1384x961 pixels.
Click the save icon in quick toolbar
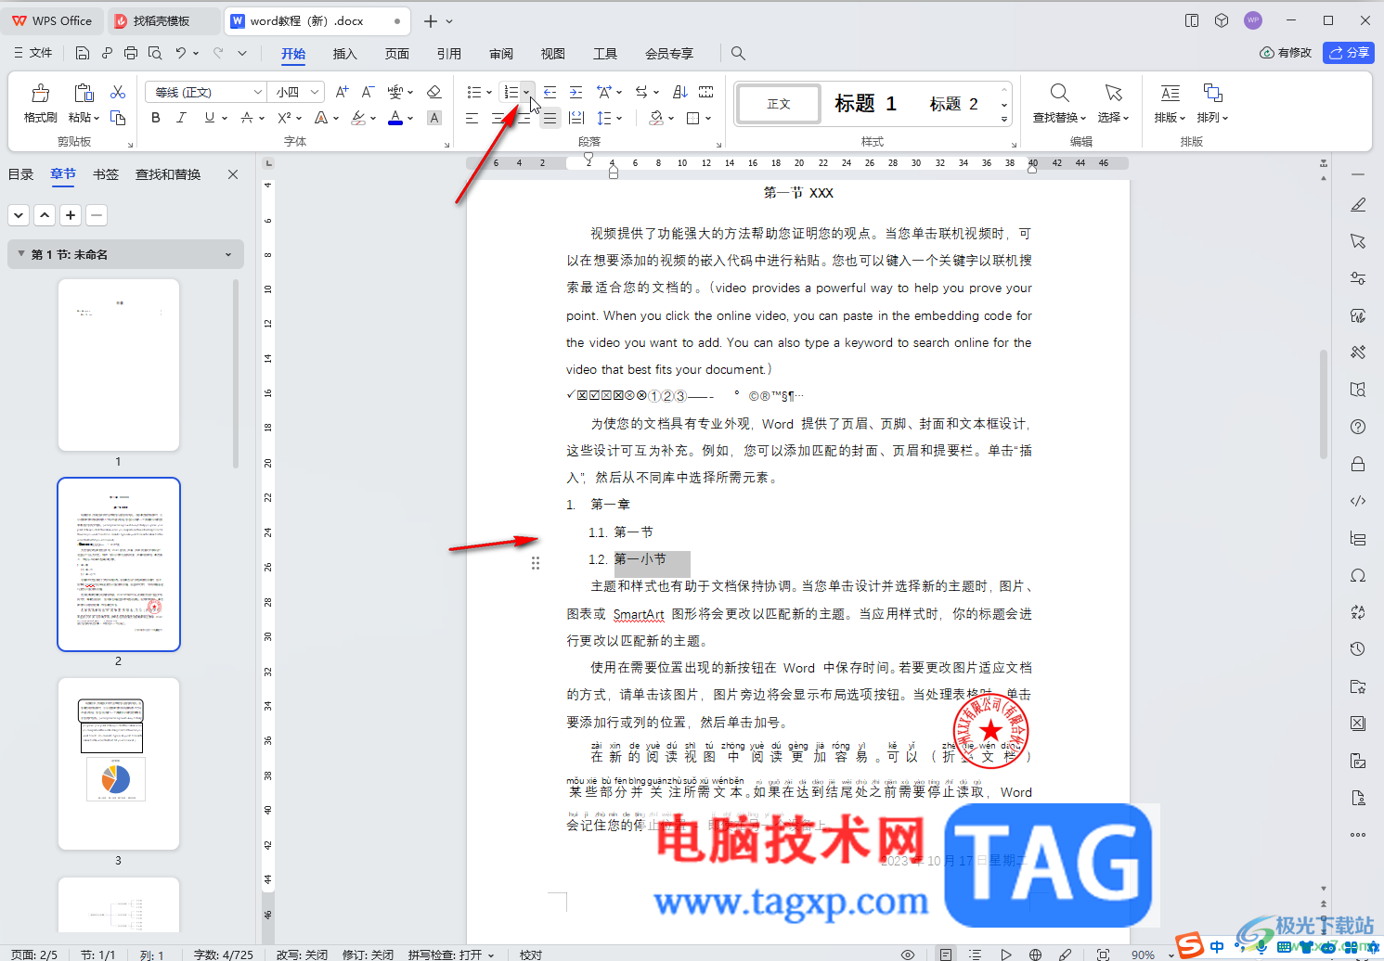(83, 53)
